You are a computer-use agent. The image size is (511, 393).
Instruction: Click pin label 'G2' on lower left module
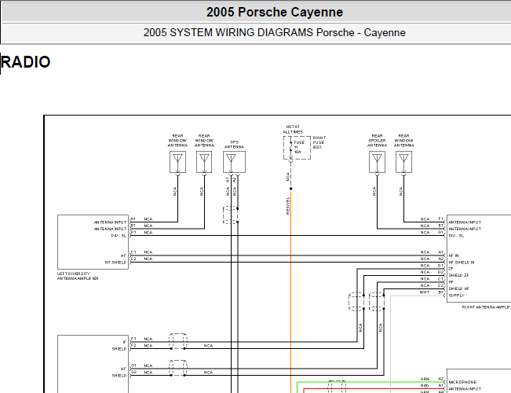coord(134,372)
